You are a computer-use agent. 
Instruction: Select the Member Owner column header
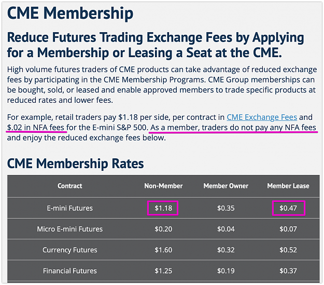pos(226,186)
